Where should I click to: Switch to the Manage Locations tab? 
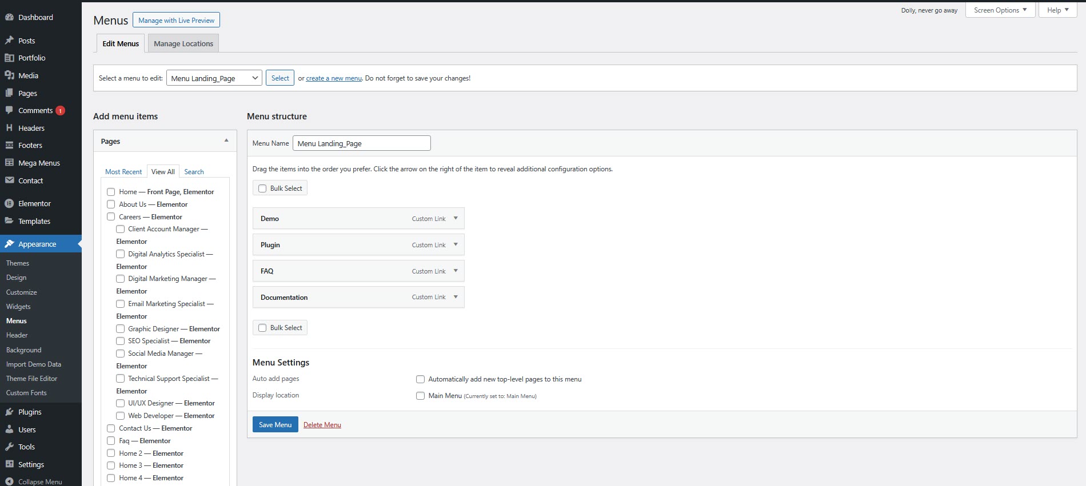click(183, 43)
